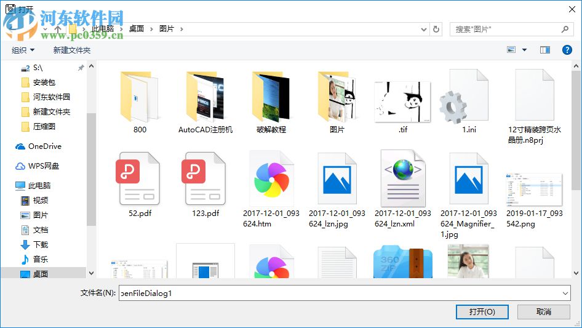Screen dimensions: 582x328
Task: Select the 1.ini settings file
Action: [x=468, y=102]
